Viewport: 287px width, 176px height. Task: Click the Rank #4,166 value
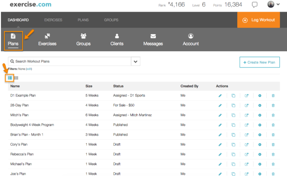pyautogui.click(x=176, y=4)
